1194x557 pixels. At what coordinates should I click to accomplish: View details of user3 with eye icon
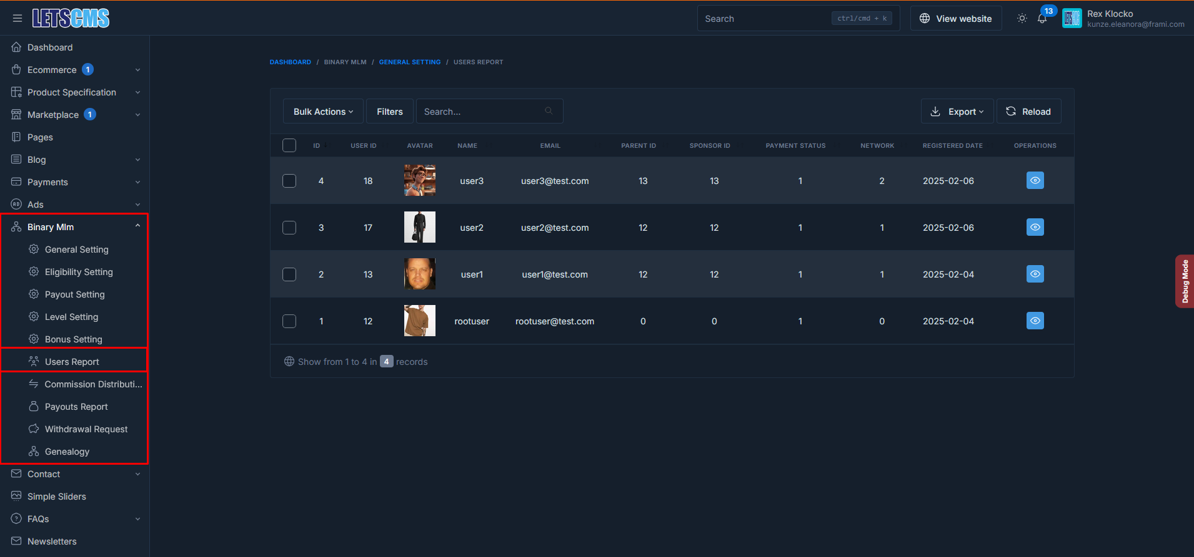pyautogui.click(x=1035, y=181)
